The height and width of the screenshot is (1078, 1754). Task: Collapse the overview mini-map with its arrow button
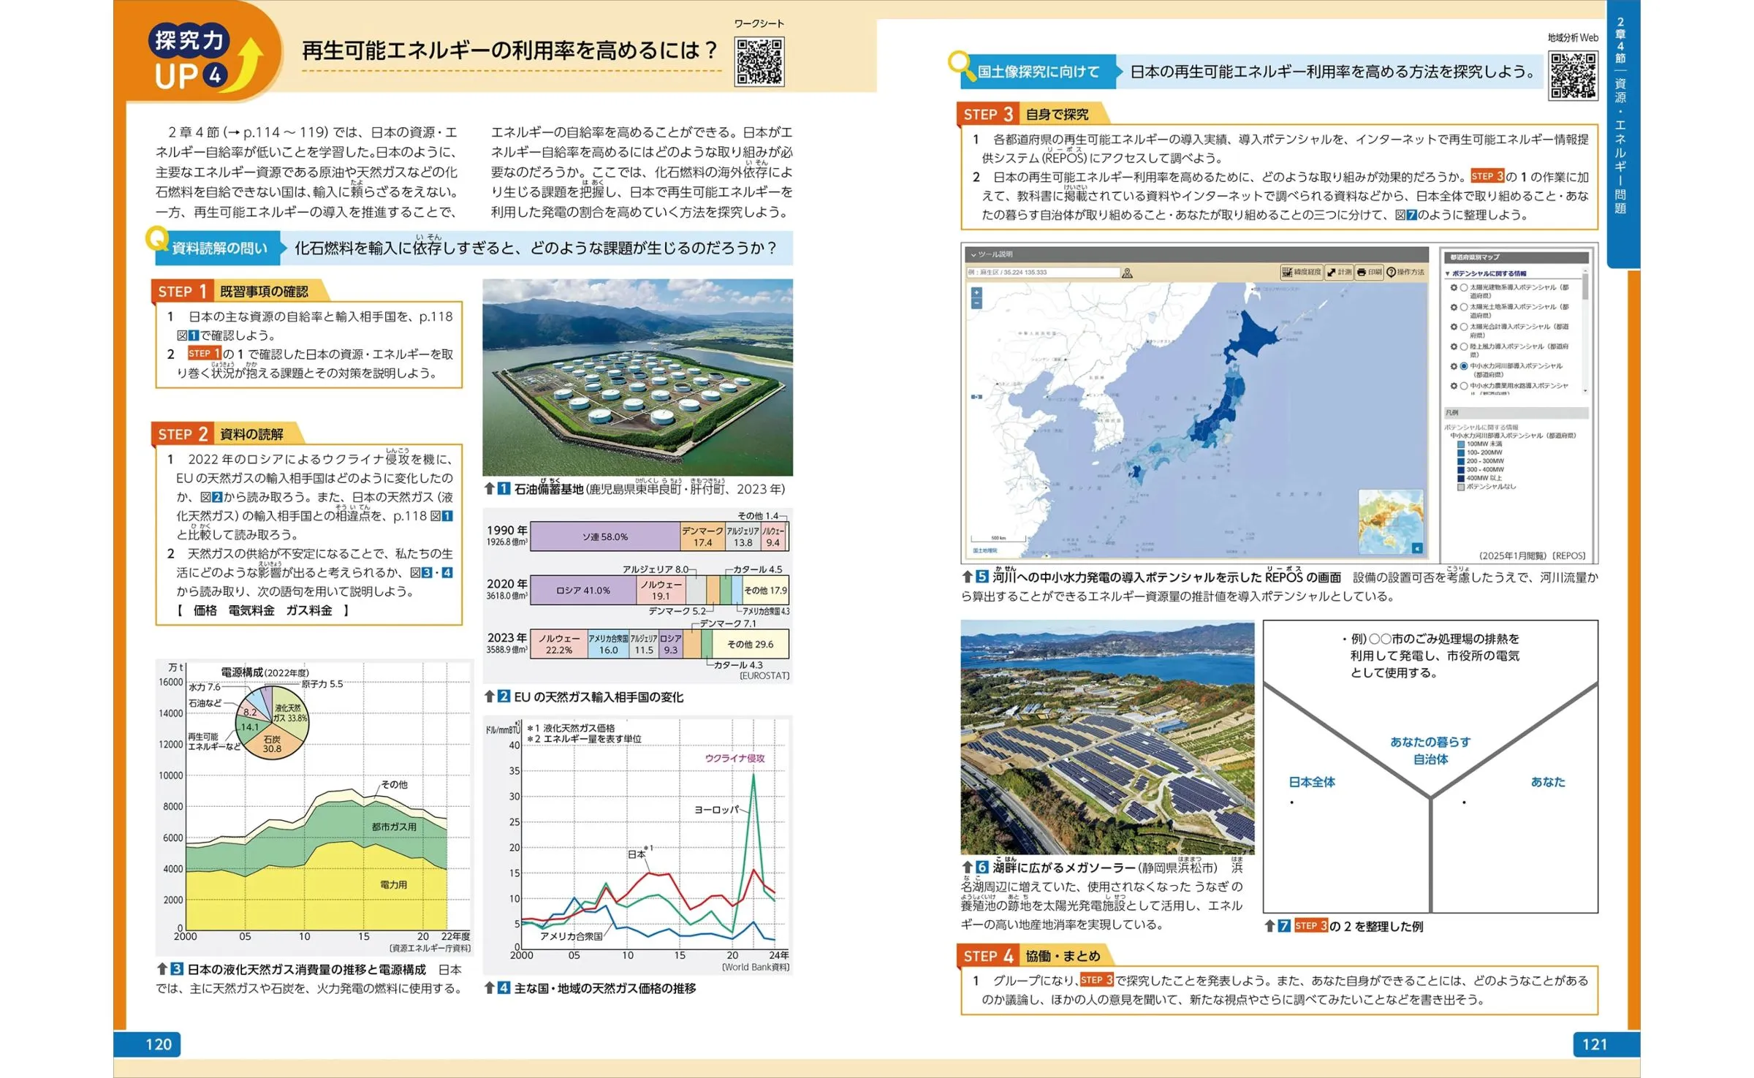1417,548
